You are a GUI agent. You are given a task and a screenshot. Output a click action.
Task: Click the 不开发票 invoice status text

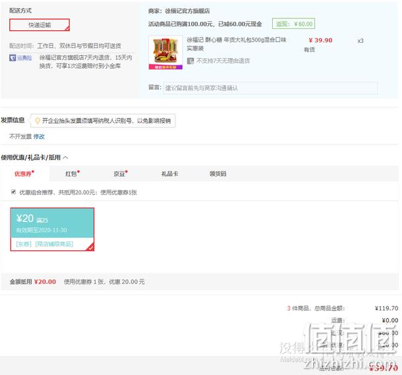tap(20, 136)
